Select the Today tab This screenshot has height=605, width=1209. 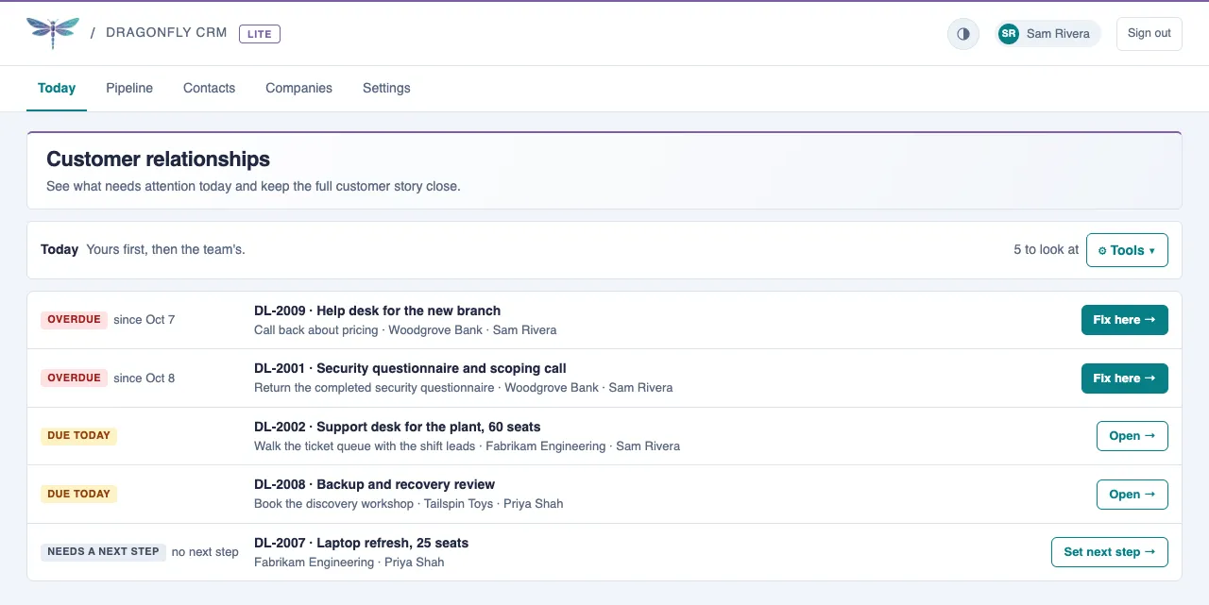pyautogui.click(x=57, y=88)
